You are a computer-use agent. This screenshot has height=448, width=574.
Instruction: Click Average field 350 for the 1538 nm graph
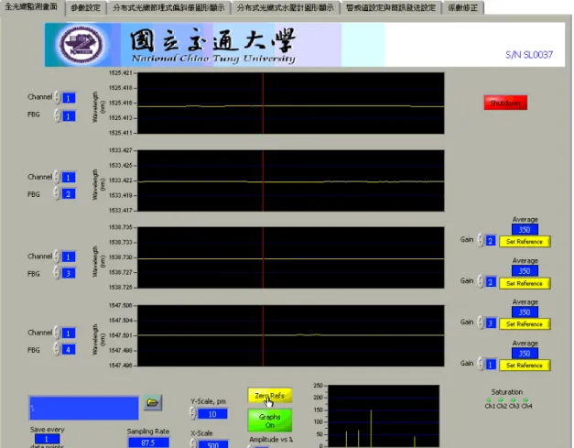coord(525,312)
